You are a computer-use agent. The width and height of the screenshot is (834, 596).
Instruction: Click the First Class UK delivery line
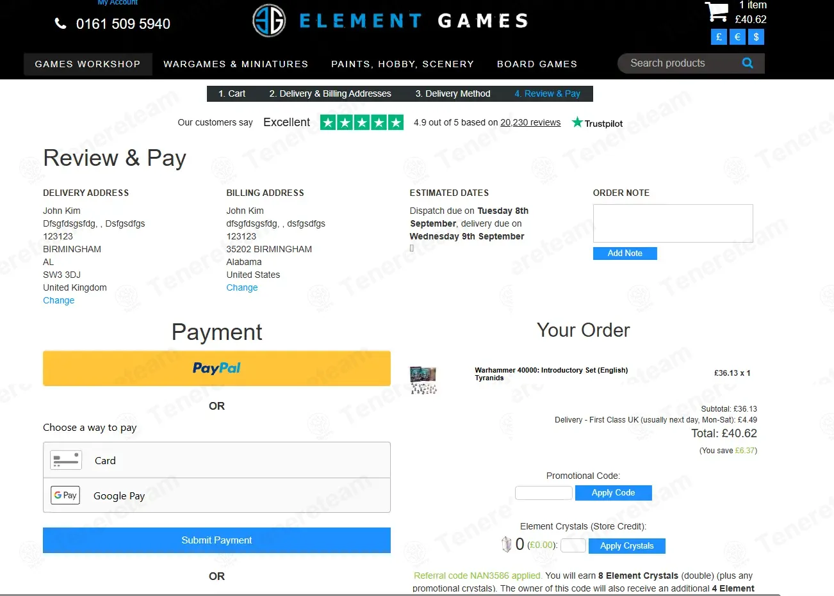click(x=656, y=420)
